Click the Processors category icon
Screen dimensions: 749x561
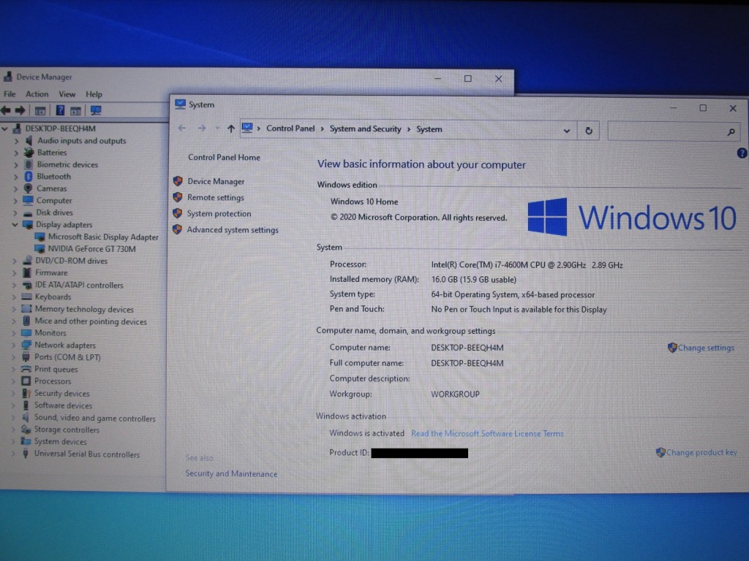26,381
